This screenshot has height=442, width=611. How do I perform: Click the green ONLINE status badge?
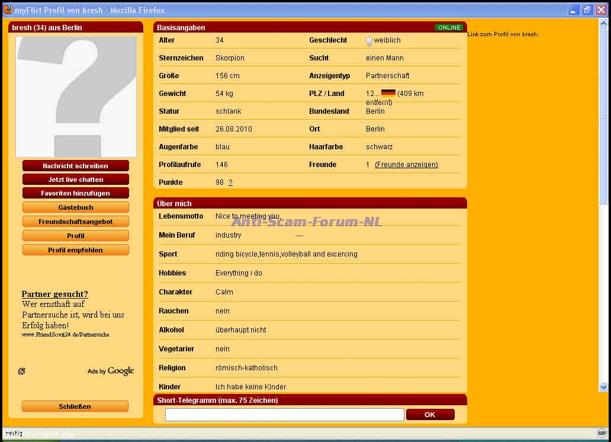[449, 28]
